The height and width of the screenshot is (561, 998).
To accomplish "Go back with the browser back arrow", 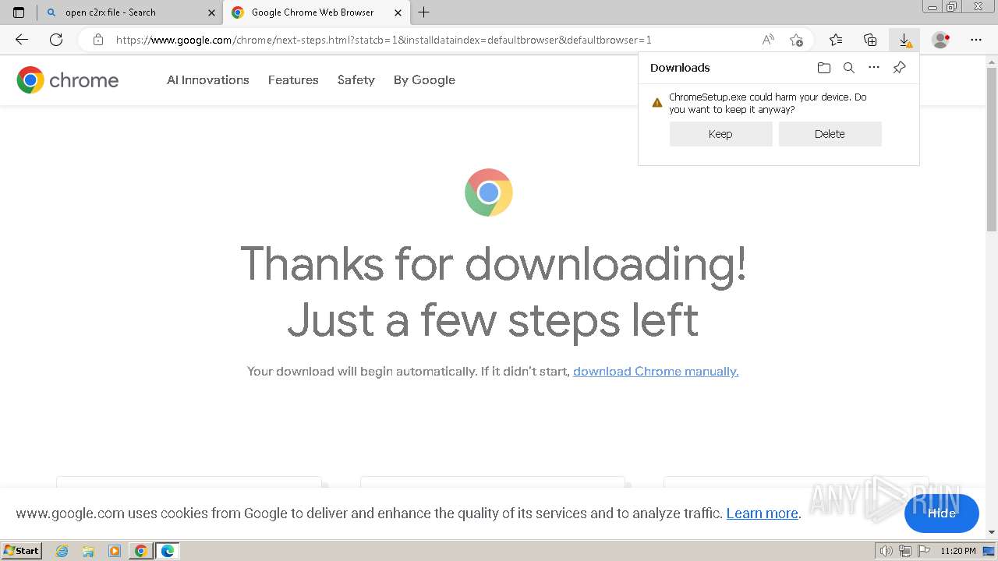I will click(x=22, y=40).
